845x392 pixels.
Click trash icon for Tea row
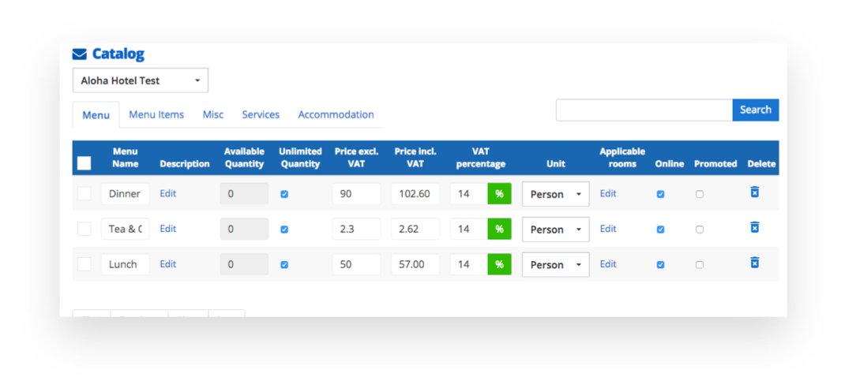click(754, 228)
